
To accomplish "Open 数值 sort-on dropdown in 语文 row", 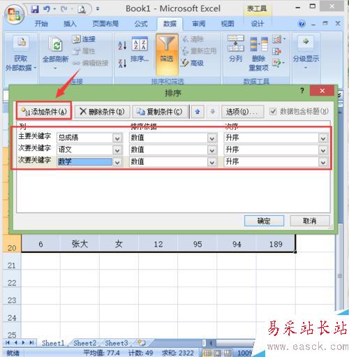I will point(212,150).
